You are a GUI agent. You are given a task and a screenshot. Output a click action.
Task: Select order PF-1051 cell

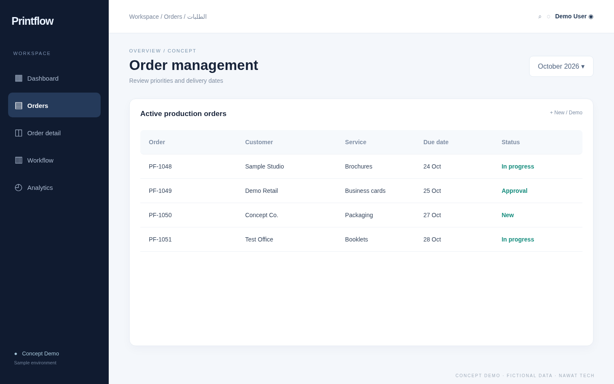click(160, 239)
